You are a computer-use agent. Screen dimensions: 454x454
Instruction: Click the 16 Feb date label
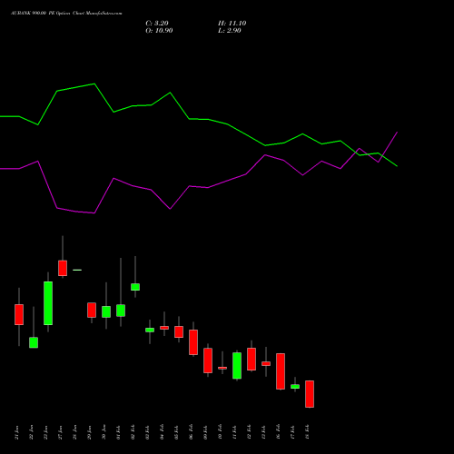[x=279, y=432]
